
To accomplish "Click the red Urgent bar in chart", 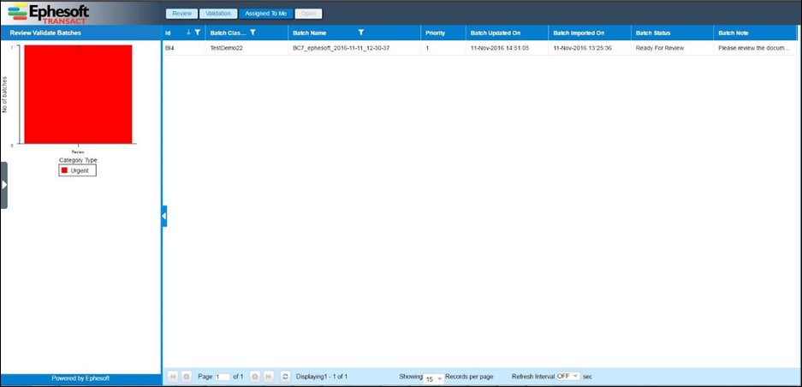I will tap(78, 94).
